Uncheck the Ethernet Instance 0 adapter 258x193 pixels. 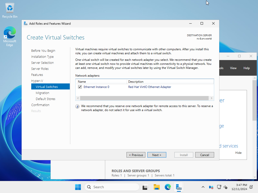80,87
